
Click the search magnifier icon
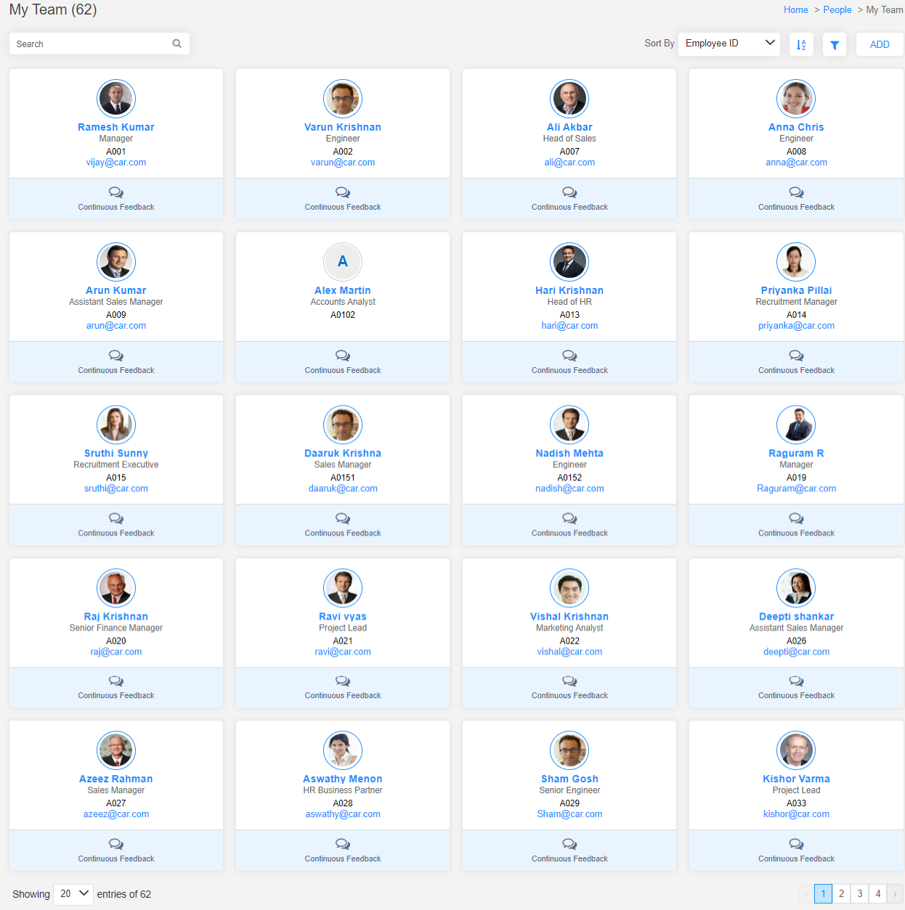[176, 44]
